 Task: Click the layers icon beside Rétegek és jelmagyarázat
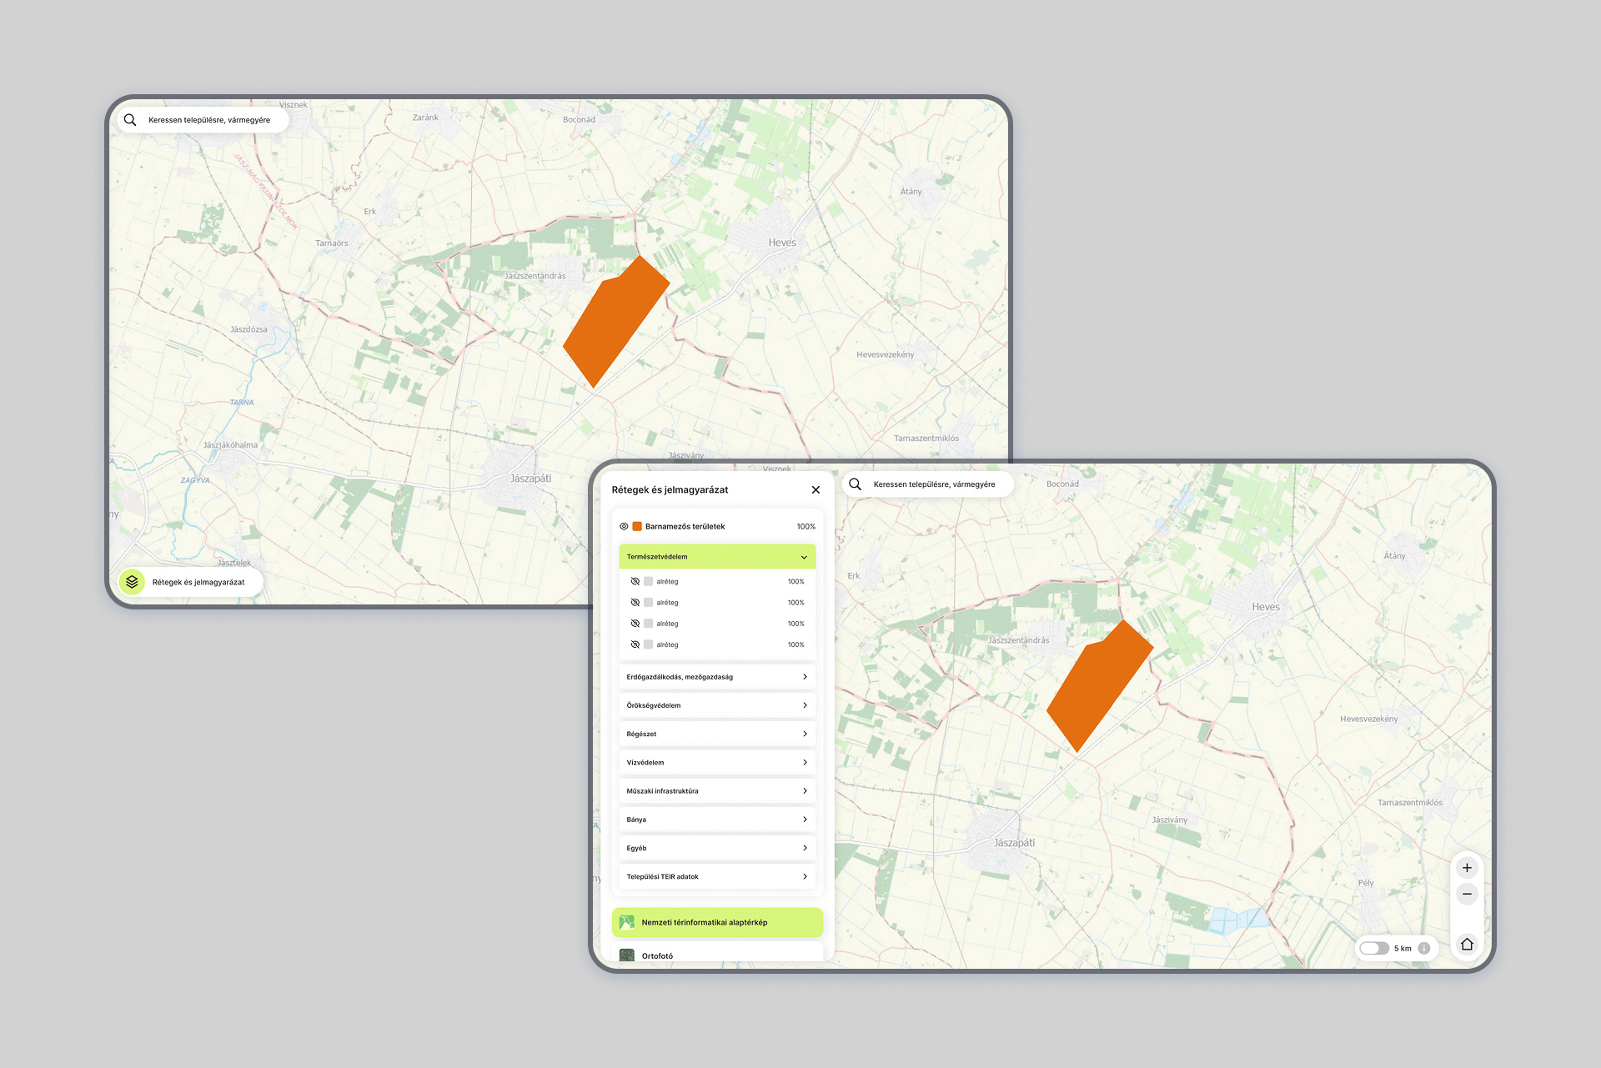pyautogui.click(x=132, y=582)
